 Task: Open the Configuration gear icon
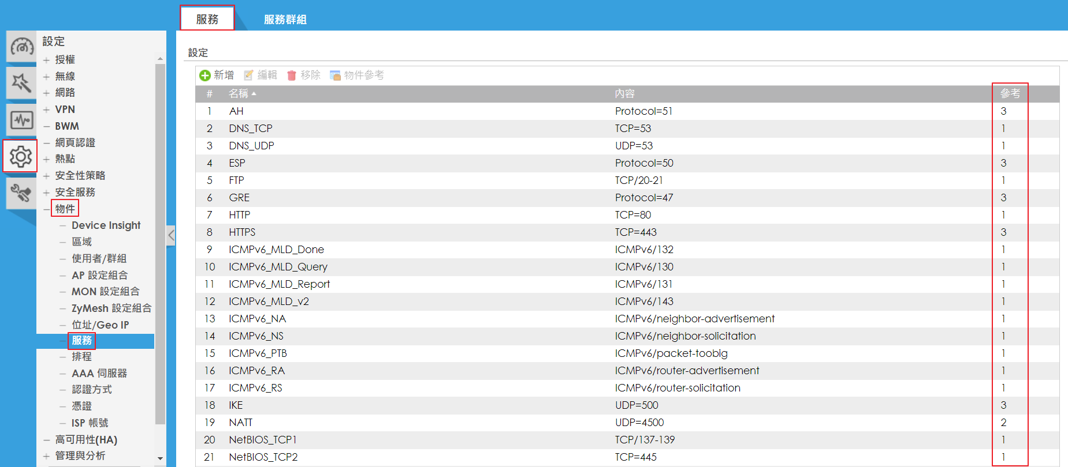[x=21, y=156]
